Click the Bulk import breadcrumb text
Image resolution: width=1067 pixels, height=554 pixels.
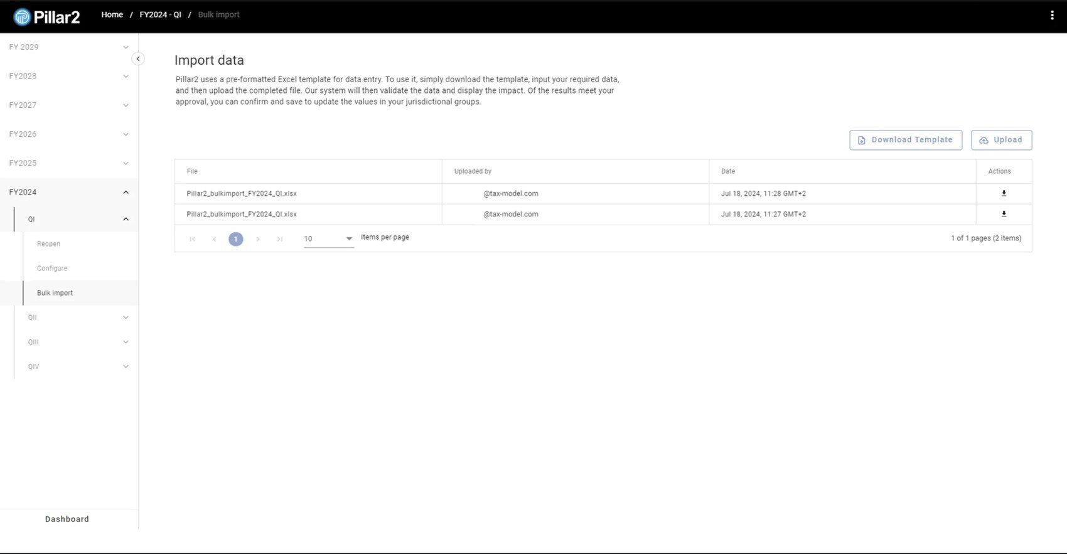pyautogui.click(x=219, y=14)
